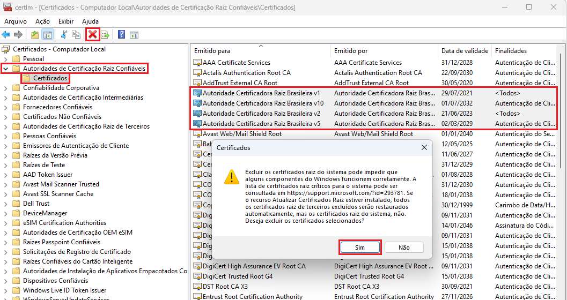Screen dimensions: 567x300
Task: Open the Exibir menu
Action: [x=66, y=21]
